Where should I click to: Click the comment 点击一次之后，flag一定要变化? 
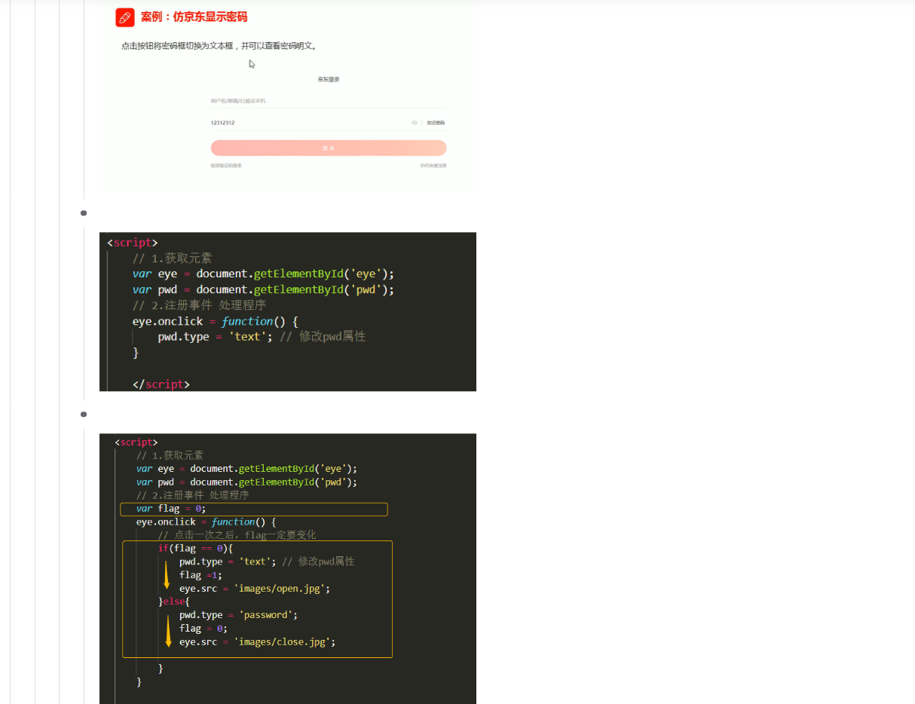[x=237, y=535]
